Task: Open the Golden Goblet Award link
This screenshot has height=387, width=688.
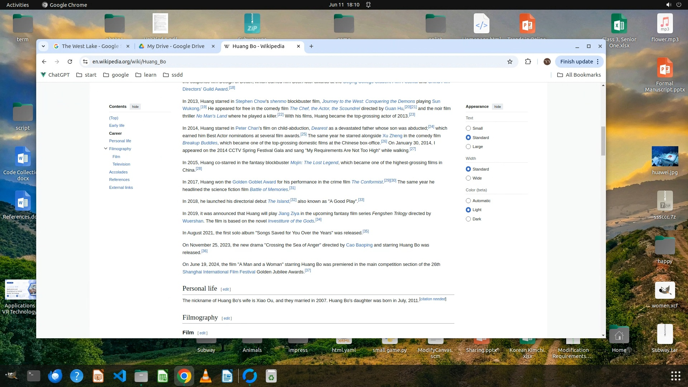Action: (x=254, y=182)
